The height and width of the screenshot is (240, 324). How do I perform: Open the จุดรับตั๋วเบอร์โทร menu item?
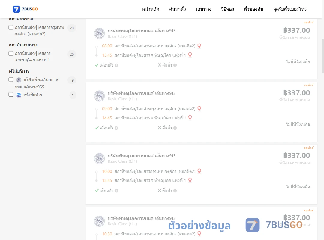pos(290,9)
